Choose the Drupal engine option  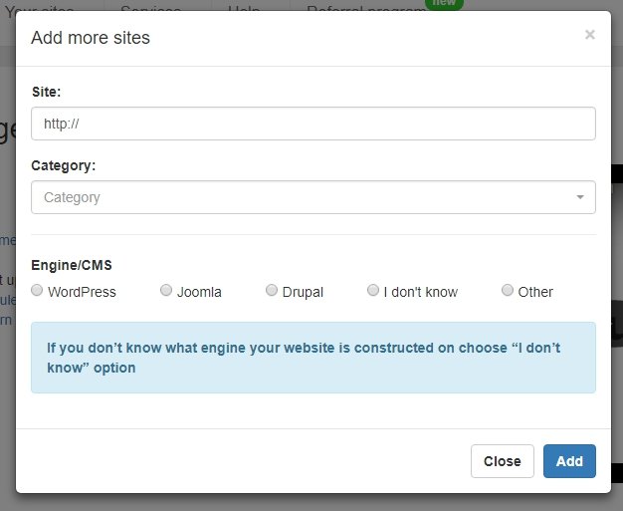pos(272,290)
